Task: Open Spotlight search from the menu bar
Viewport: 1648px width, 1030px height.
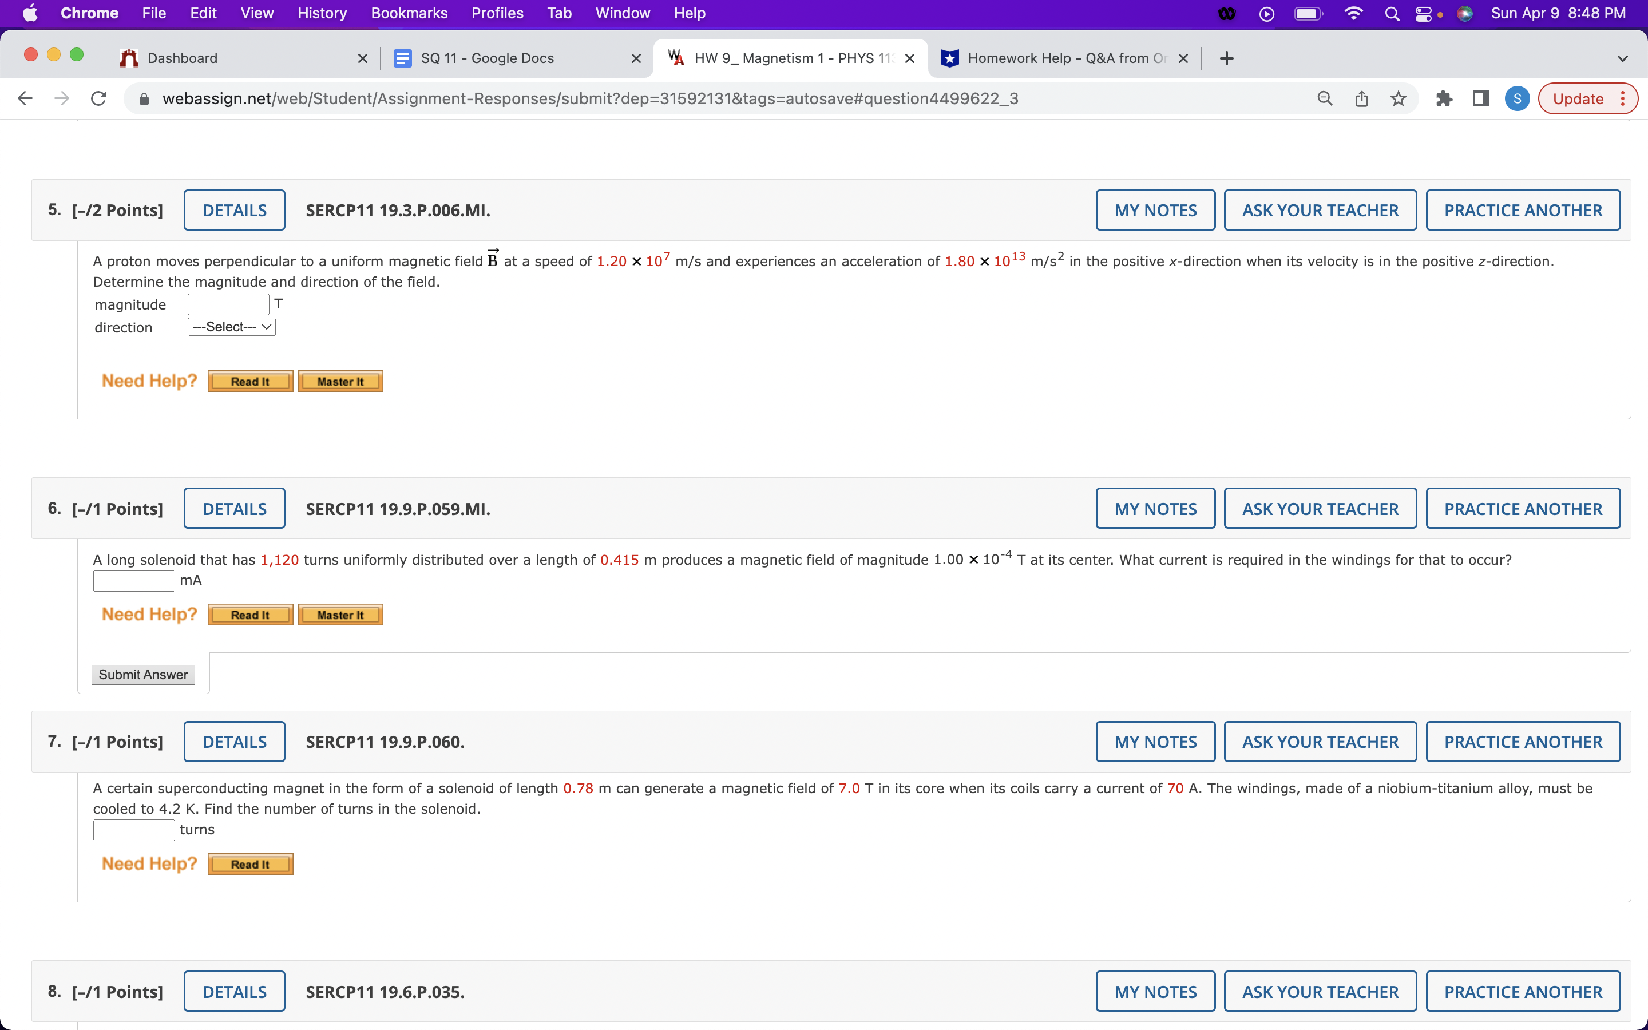Action: click(x=1391, y=13)
